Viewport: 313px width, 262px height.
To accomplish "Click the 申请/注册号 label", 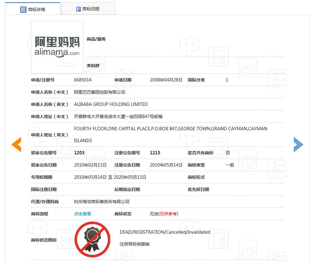I will pos(43,80).
